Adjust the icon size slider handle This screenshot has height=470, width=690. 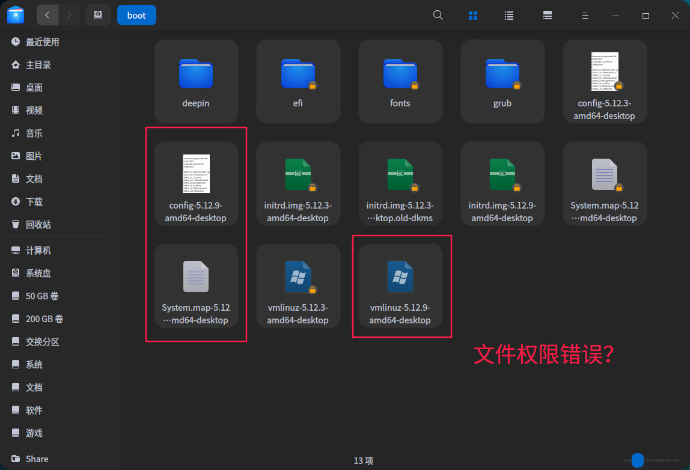click(638, 460)
